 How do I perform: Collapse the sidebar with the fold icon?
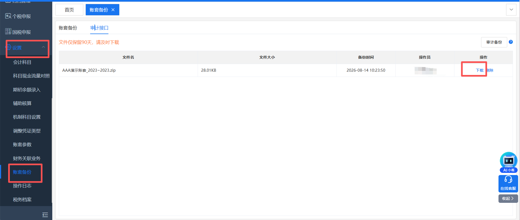click(x=45, y=215)
